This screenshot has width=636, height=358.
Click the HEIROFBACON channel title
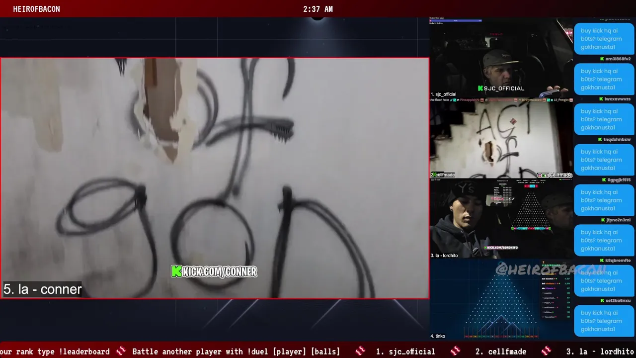[x=36, y=9]
